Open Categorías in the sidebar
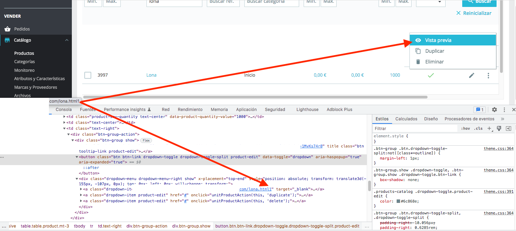The width and height of the screenshot is (516, 231). (25, 62)
